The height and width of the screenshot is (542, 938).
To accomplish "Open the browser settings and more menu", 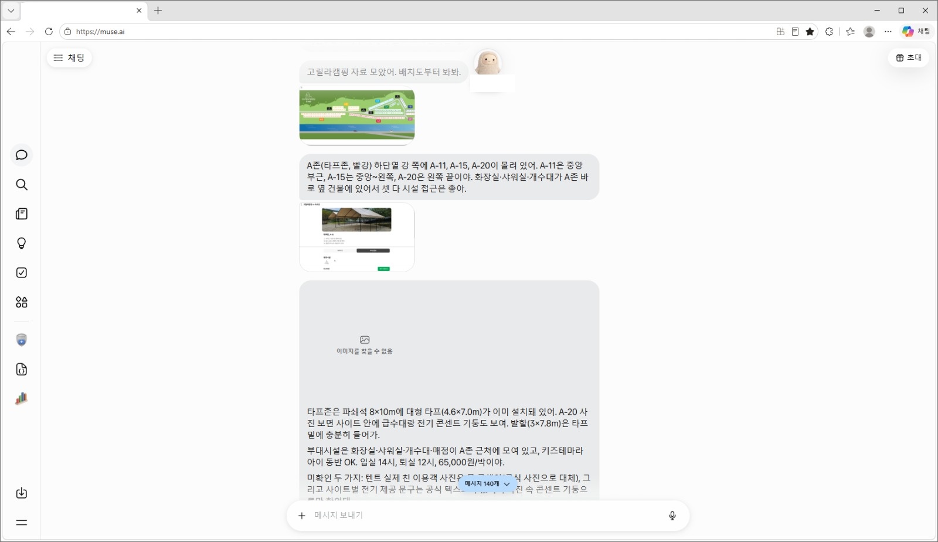I will [x=888, y=32].
